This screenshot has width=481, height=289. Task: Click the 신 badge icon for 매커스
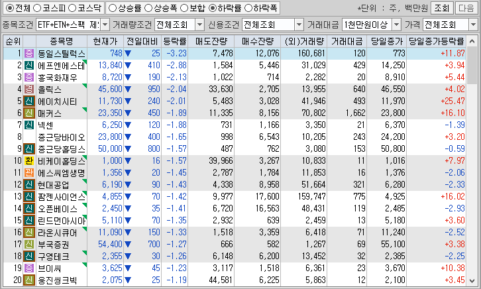(x=29, y=113)
